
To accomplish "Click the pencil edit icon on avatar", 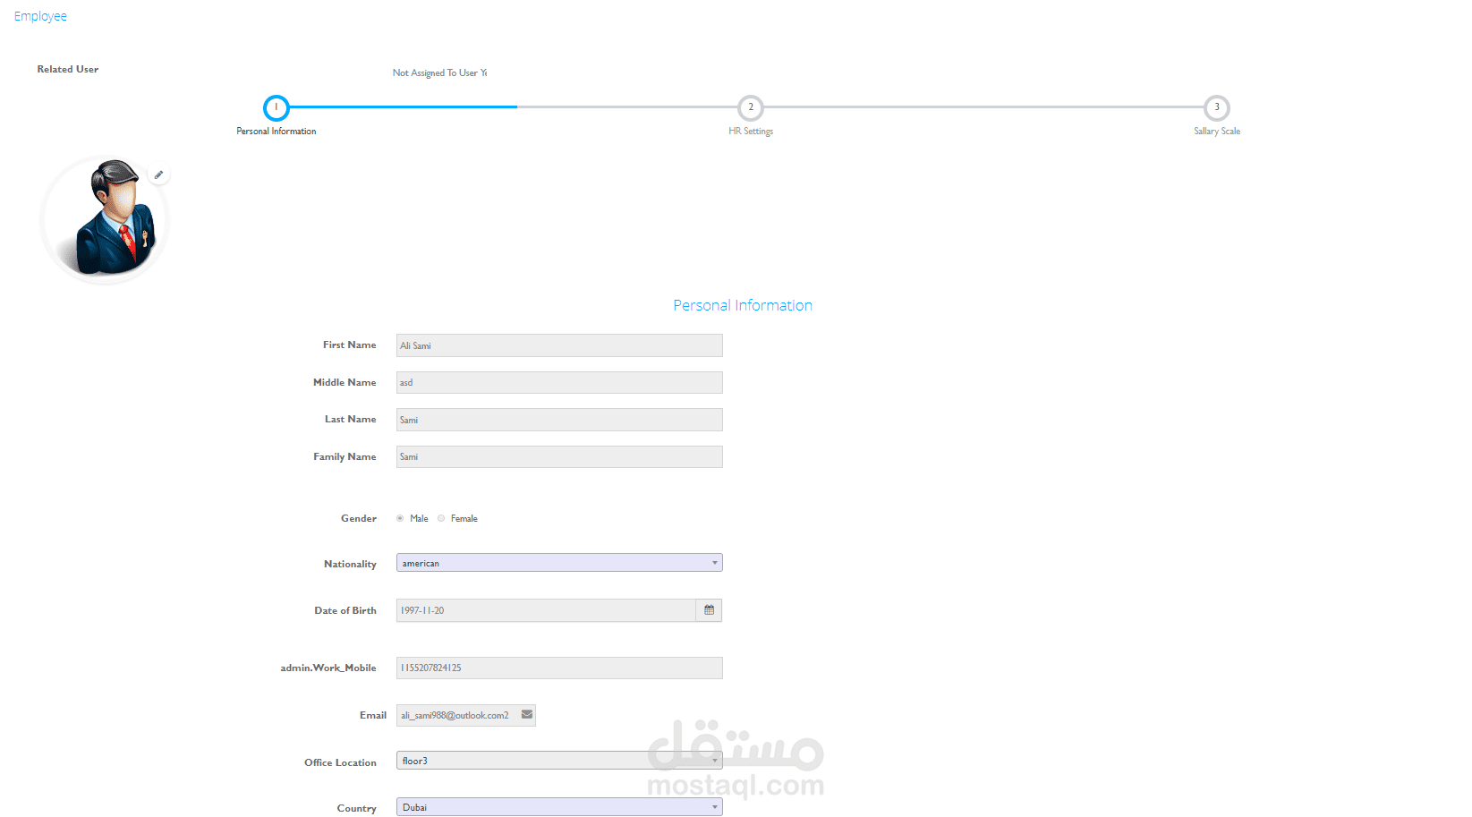I will tap(158, 174).
